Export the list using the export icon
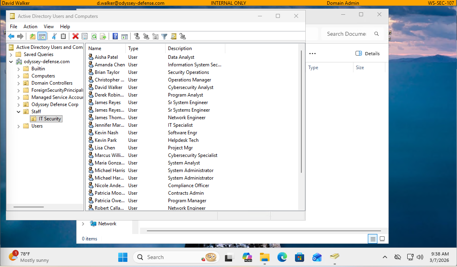Screen dimensions: 457x267 104,36
